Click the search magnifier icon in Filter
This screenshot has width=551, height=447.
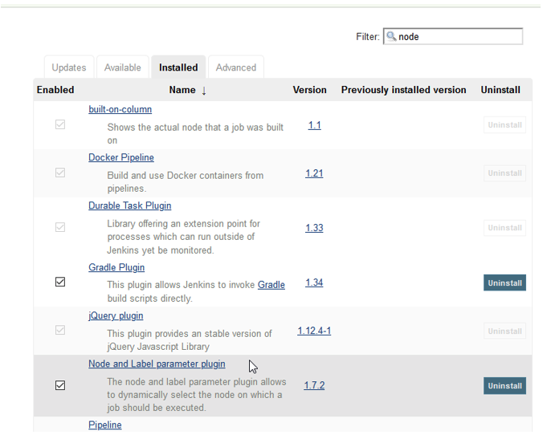(x=391, y=36)
